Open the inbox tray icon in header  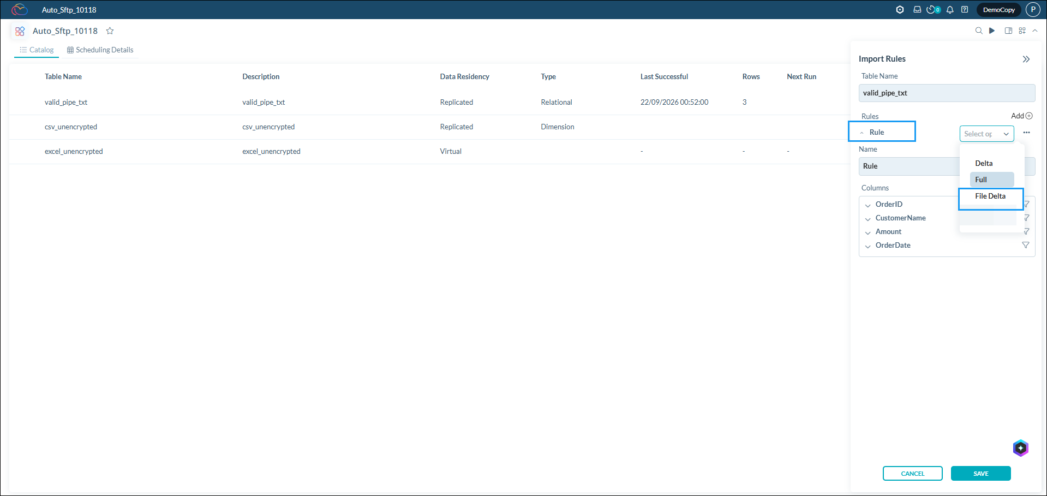[x=917, y=9]
